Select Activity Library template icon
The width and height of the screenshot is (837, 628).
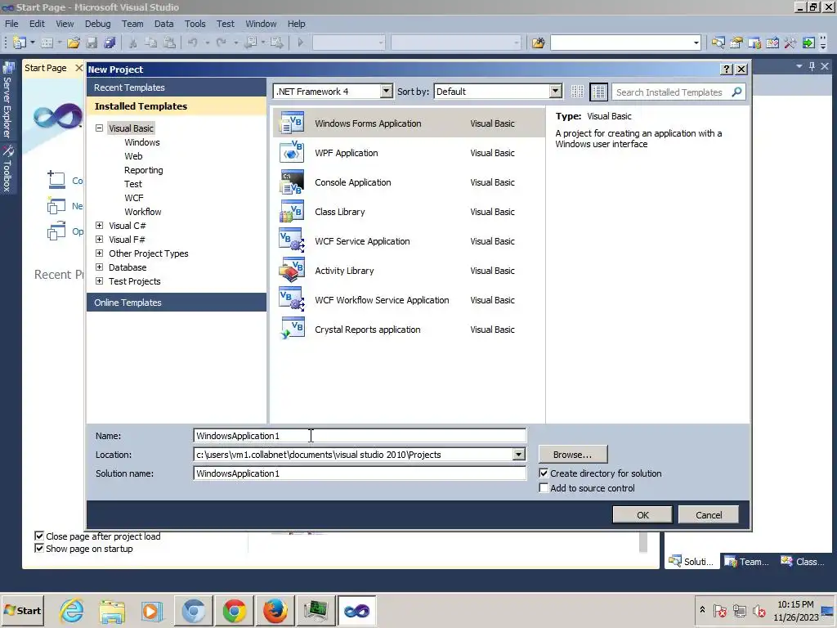point(292,270)
